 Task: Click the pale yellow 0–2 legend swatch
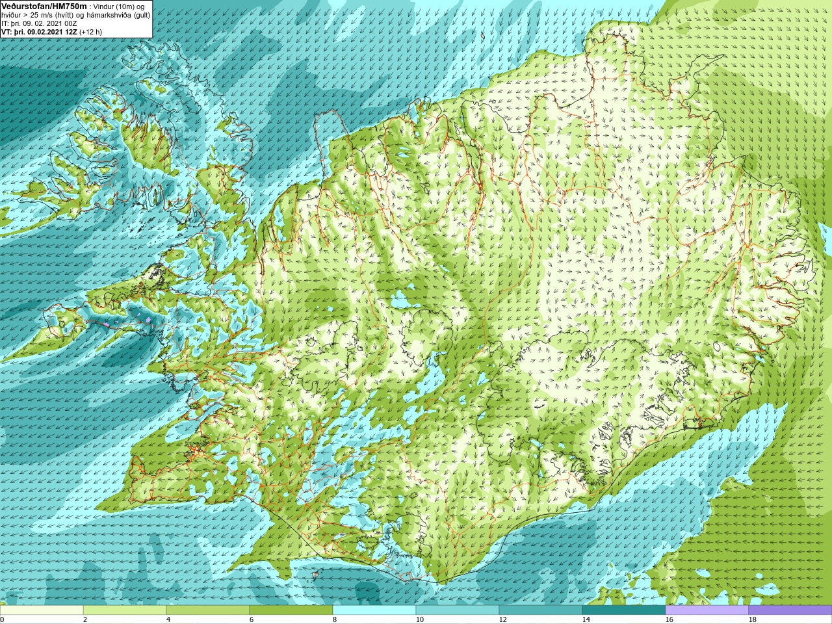click(42, 610)
